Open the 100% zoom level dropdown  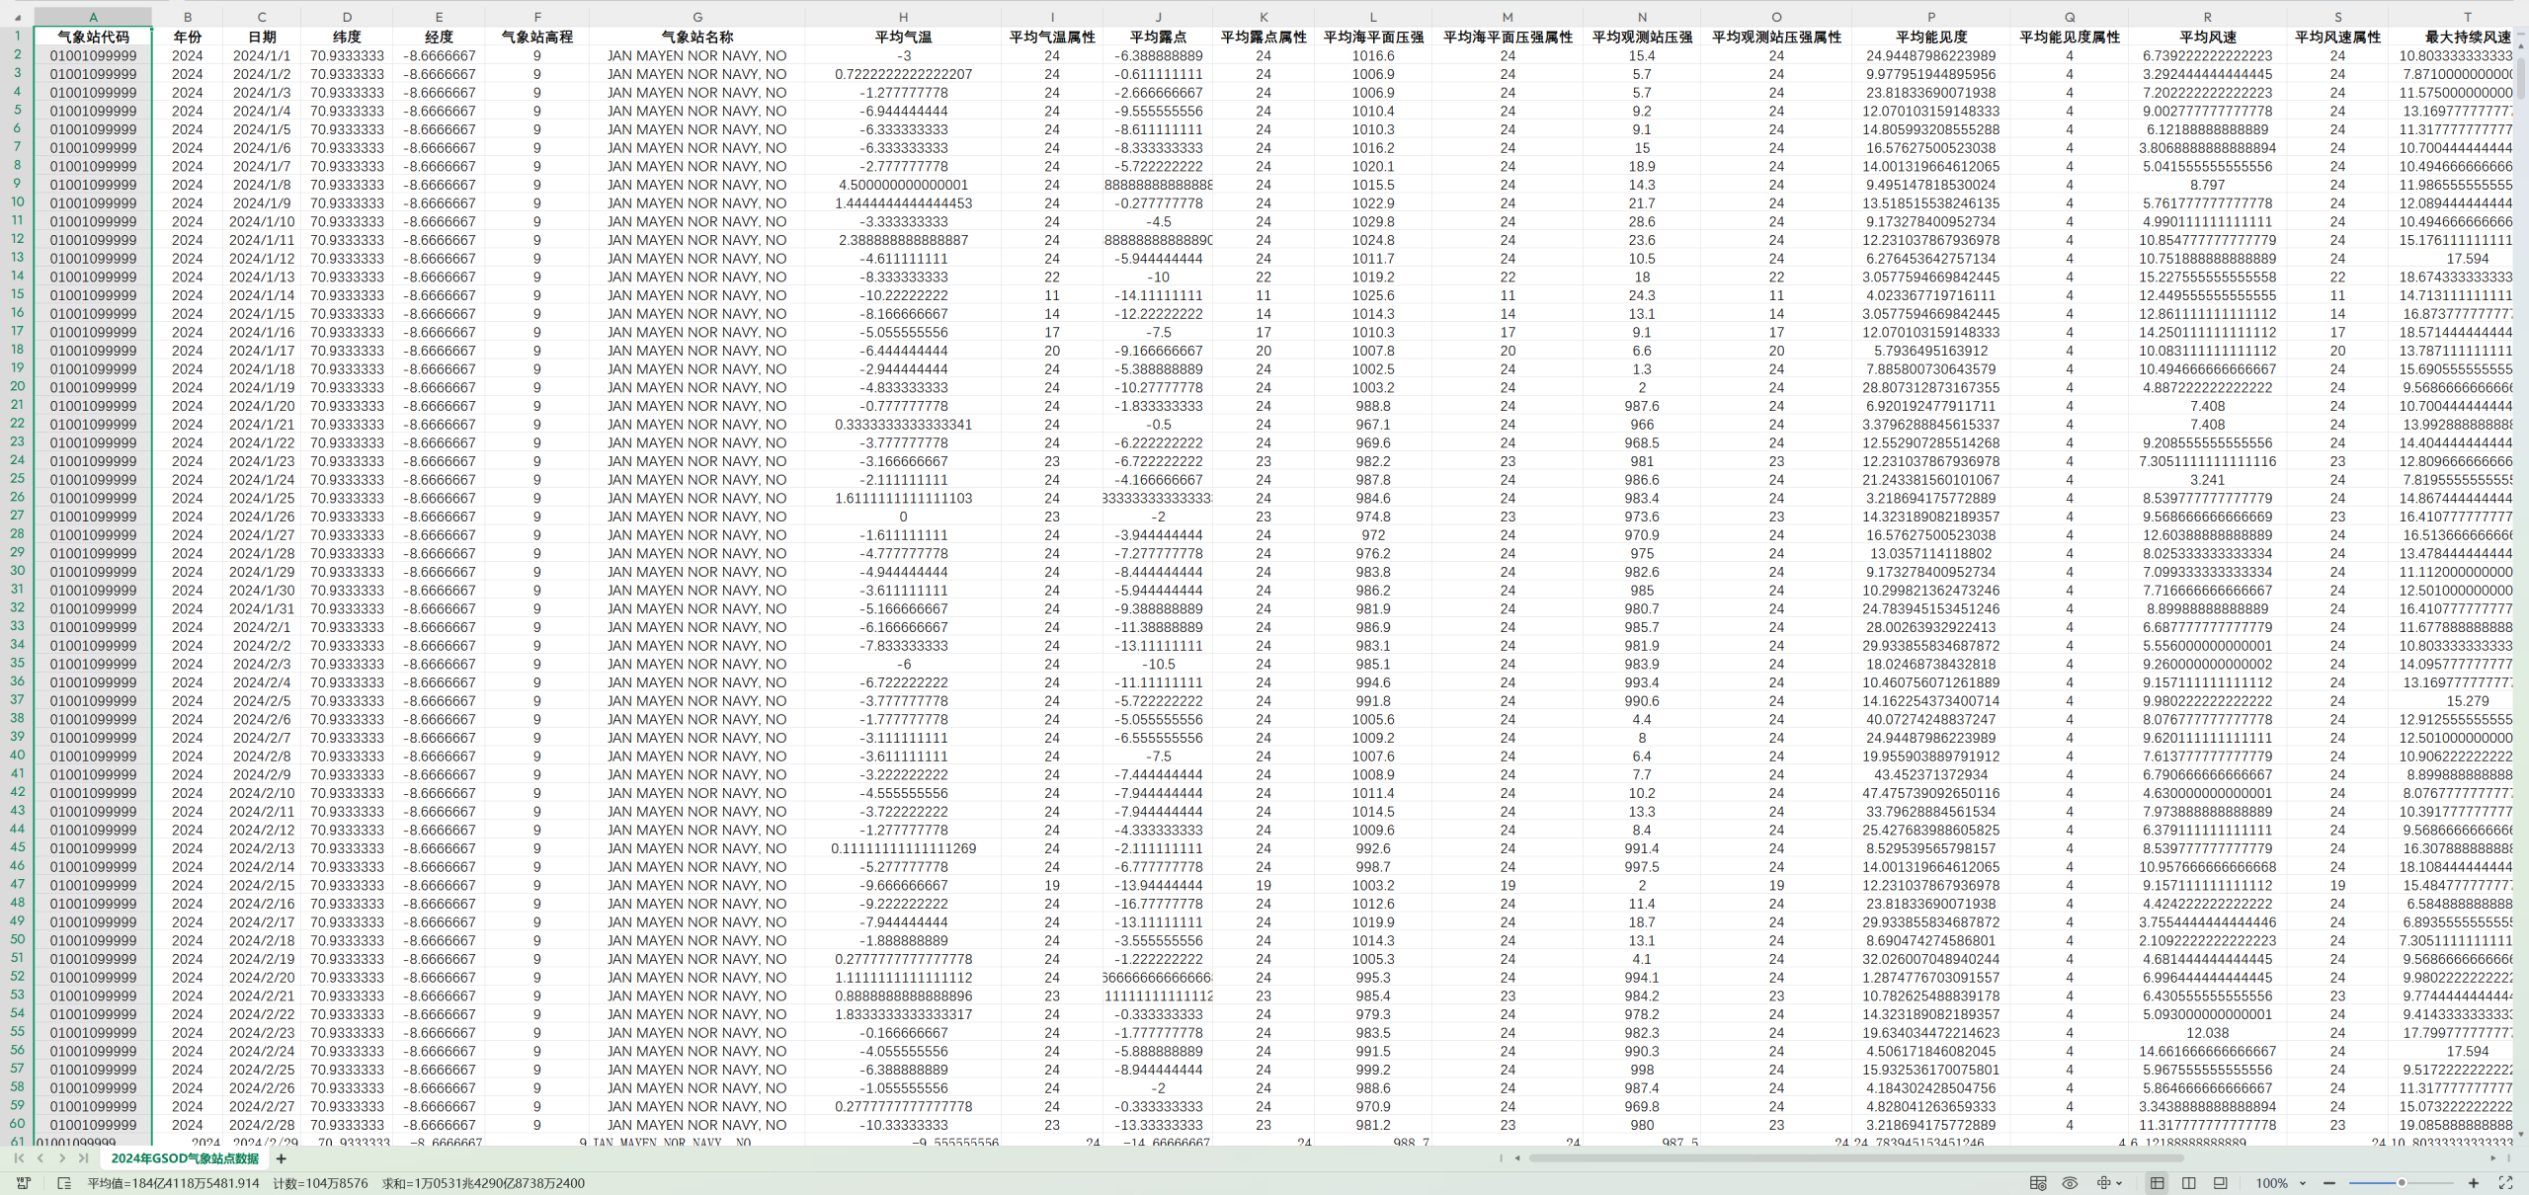tap(2279, 1183)
